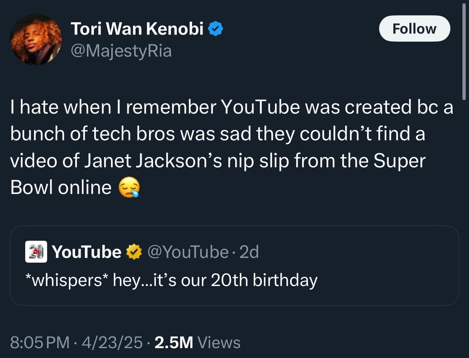Click the word "Views" label
469x358 pixels.
[218, 342]
